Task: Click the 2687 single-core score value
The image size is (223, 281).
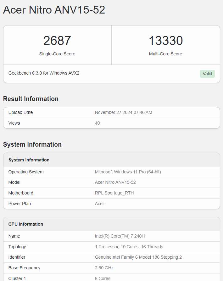Action: pos(57,41)
